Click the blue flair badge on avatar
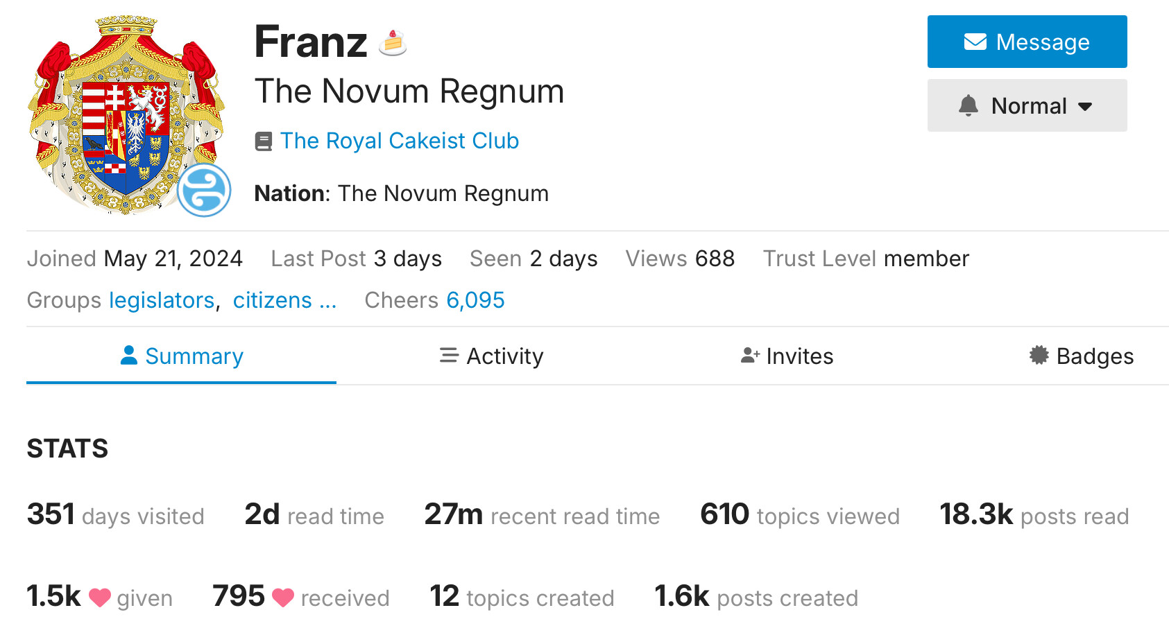Screen dimensions: 1169x635 pos(204,191)
